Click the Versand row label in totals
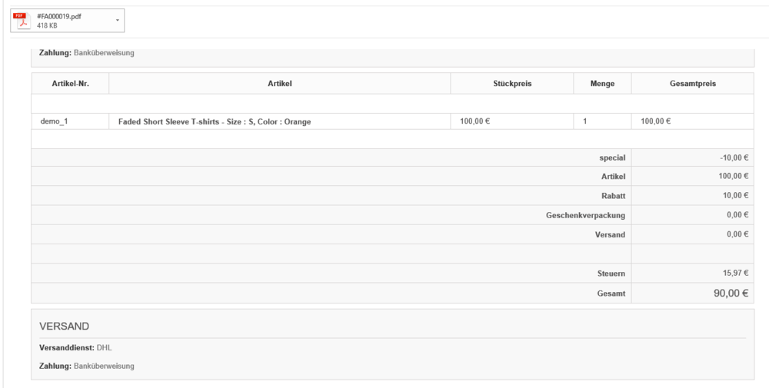This screenshot has height=388, width=769. click(610, 234)
